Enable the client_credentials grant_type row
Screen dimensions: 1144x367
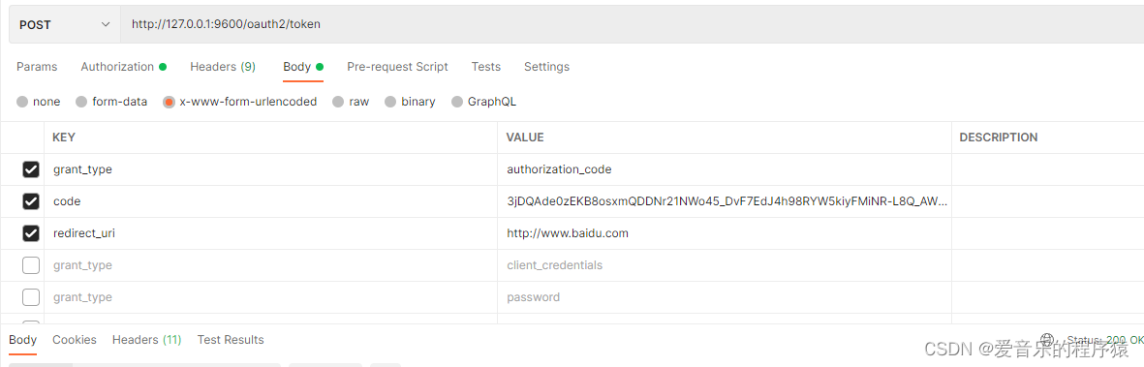(x=31, y=265)
